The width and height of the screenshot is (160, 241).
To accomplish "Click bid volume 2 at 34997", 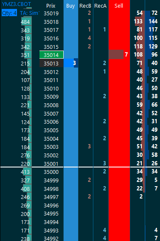I will point(141,196).
